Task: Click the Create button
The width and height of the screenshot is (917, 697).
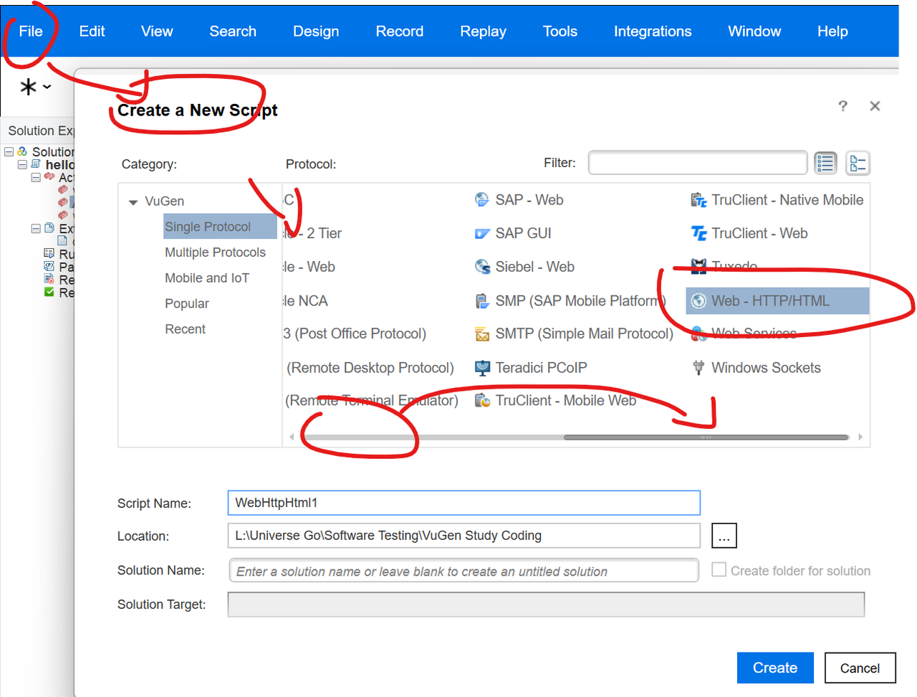Action: pyautogui.click(x=775, y=668)
